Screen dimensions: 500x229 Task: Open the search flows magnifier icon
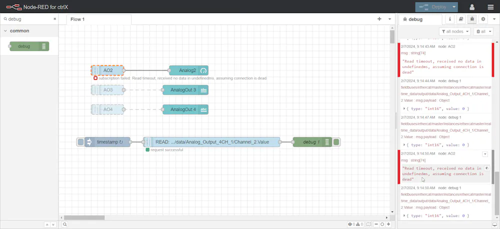click(64, 224)
